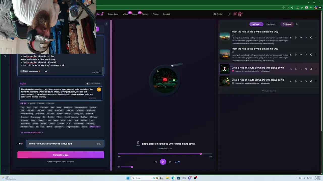This screenshot has width=323, height=181.
Task: Open English language dropdown
Action: pos(220,14)
